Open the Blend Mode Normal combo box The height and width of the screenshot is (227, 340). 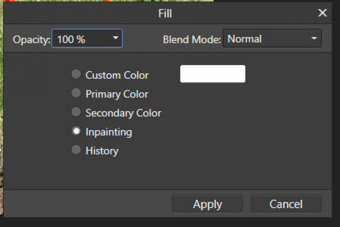click(x=272, y=39)
